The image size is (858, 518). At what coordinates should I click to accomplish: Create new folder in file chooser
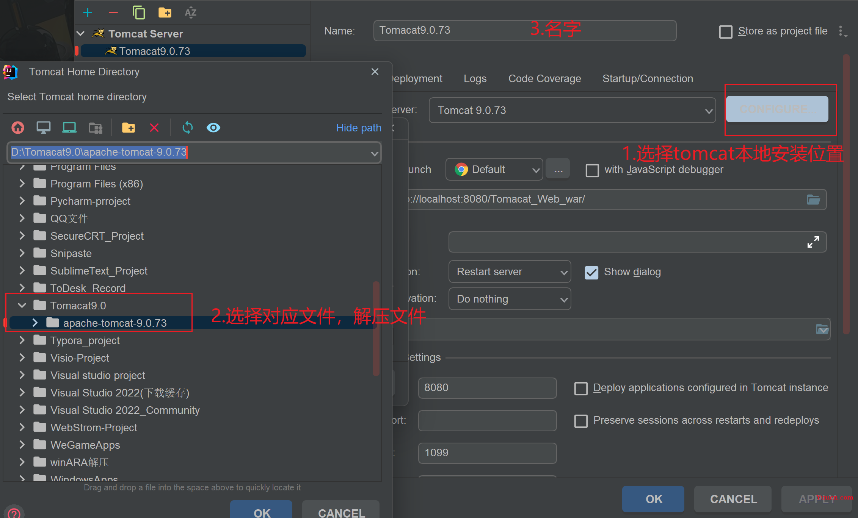coord(129,128)
